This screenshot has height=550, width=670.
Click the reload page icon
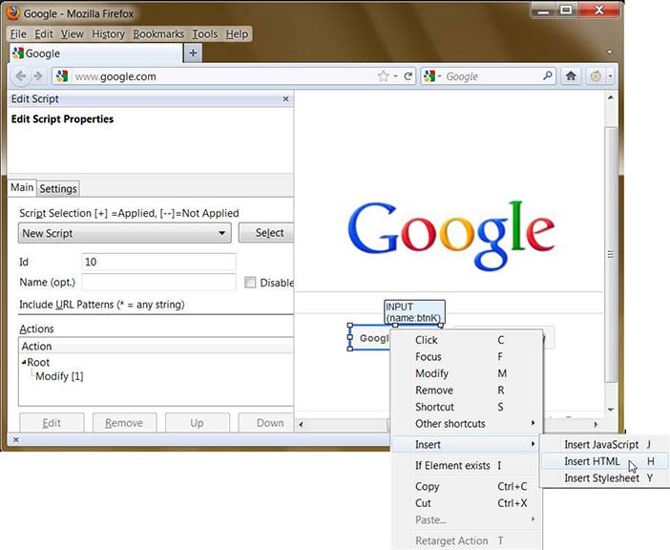pyautogui.click(x=408, y=76)
